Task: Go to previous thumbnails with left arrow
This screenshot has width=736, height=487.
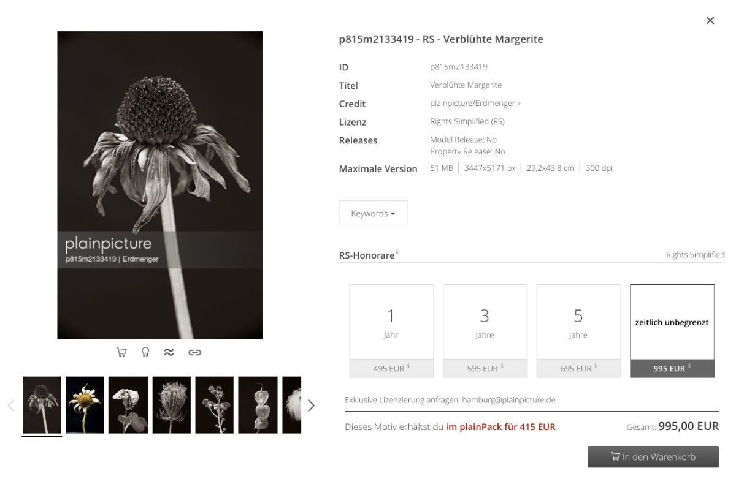Action: point(10,406)
